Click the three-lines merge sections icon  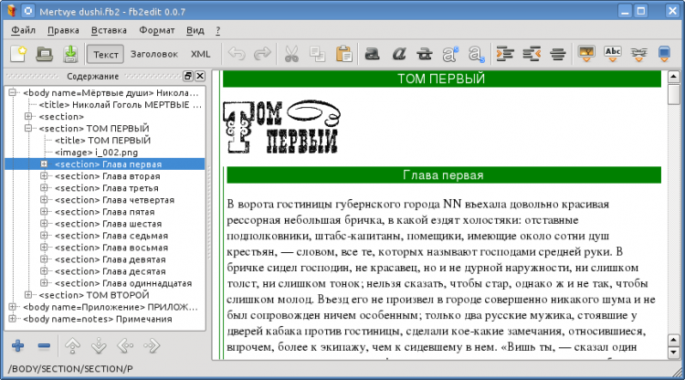click(x=558, y=54)
